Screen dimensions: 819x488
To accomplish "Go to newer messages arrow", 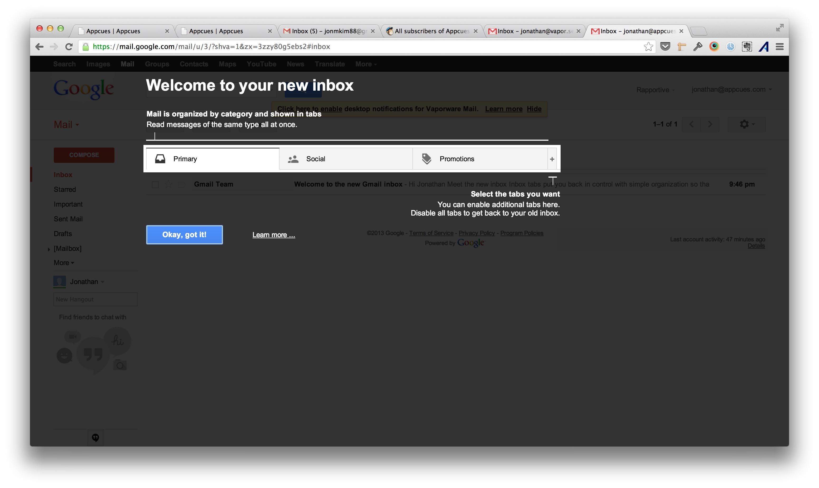I will click(x=691, y=124).
